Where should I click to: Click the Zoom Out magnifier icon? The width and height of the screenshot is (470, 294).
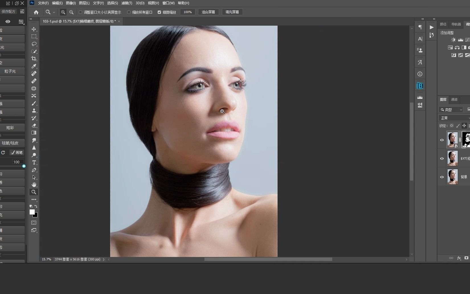[x=71, y=12]
